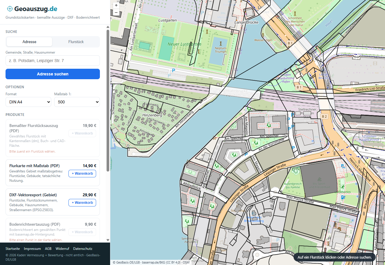Screen dimensions: 385x265
Task: Click the Geoauszug crosshair logo icon
Action: tap(10, 9)
